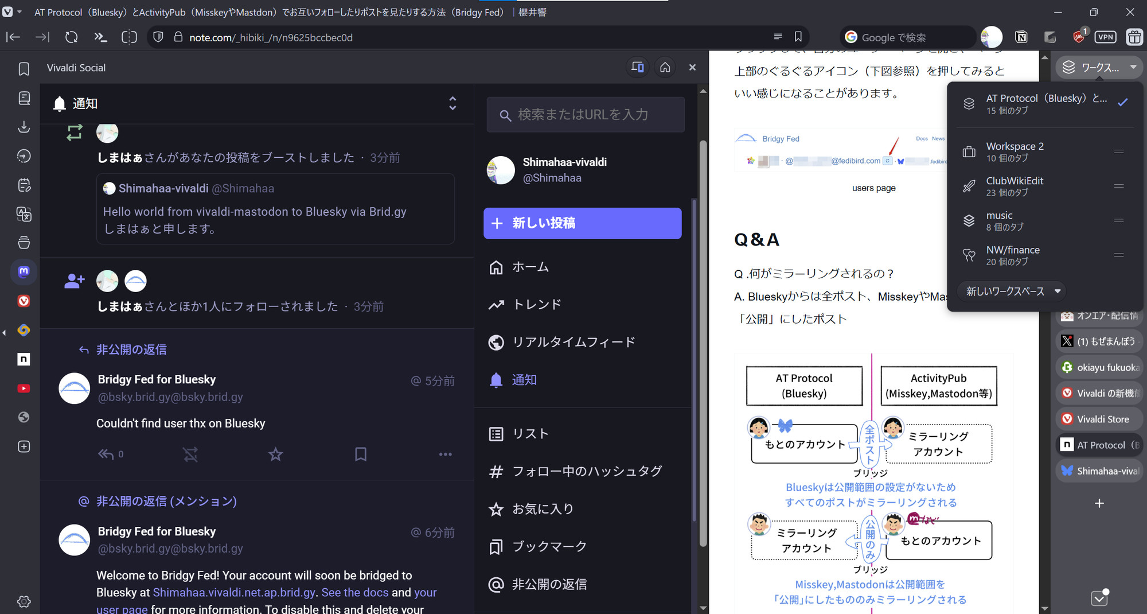Focus the 検索またはURLを入力 search field

[585, 115]
